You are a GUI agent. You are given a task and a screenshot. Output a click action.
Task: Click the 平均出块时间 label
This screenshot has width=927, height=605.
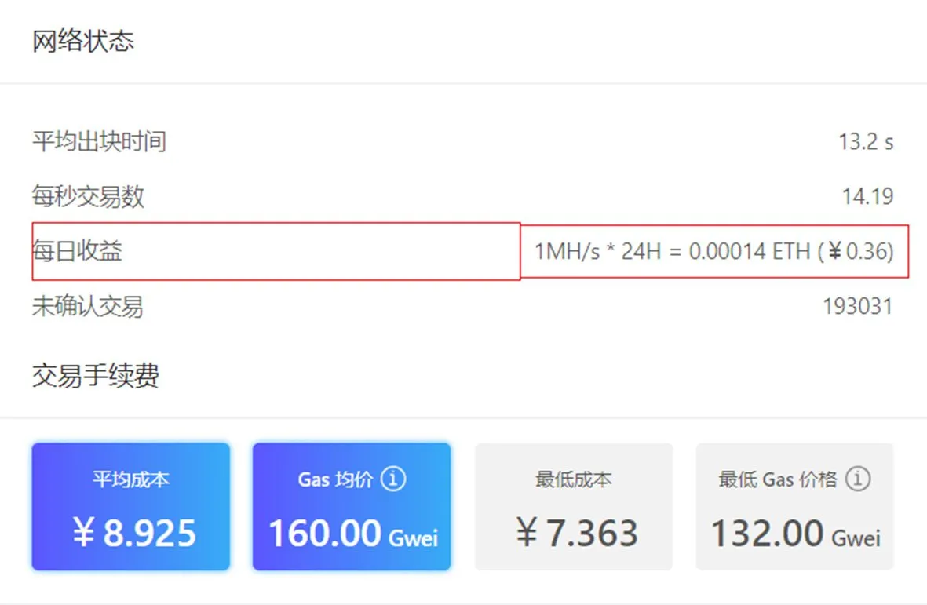click(99, 142)
